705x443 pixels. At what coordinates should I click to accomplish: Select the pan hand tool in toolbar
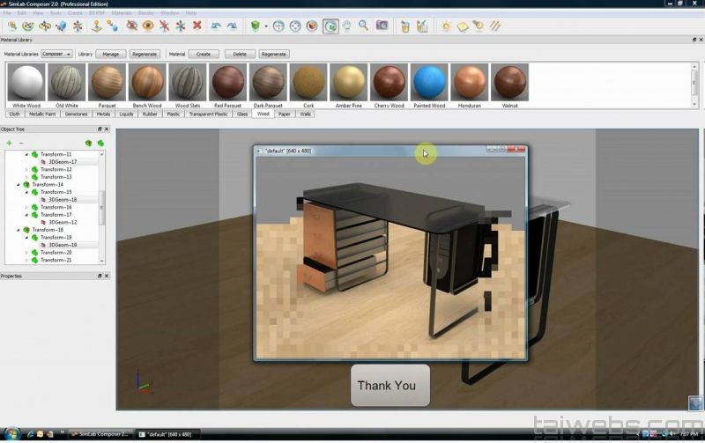(x=346, y=26)
